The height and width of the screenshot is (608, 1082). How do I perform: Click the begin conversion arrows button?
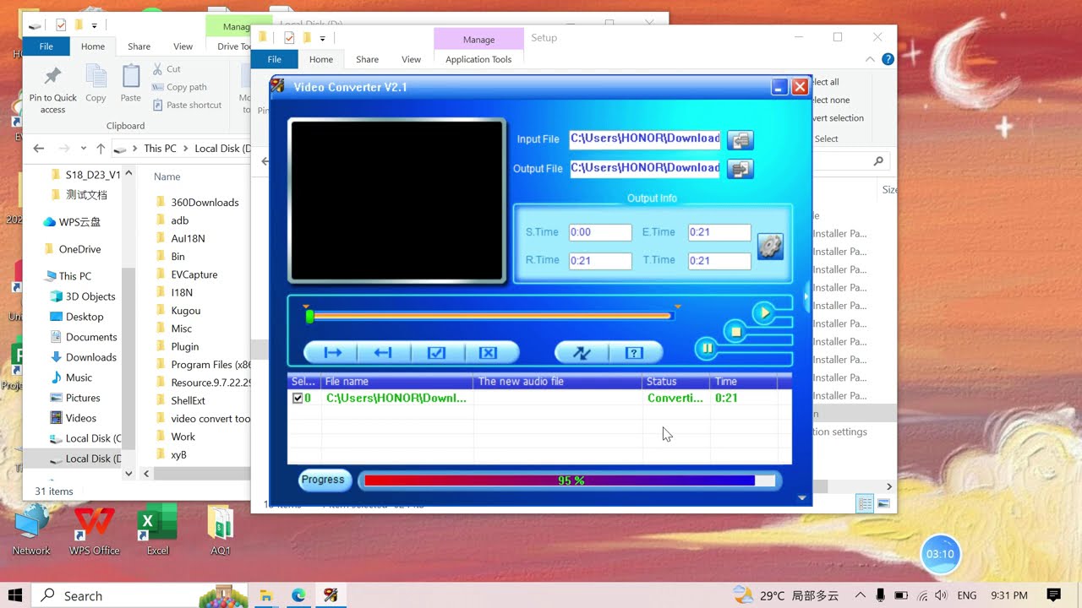point(582,353)
